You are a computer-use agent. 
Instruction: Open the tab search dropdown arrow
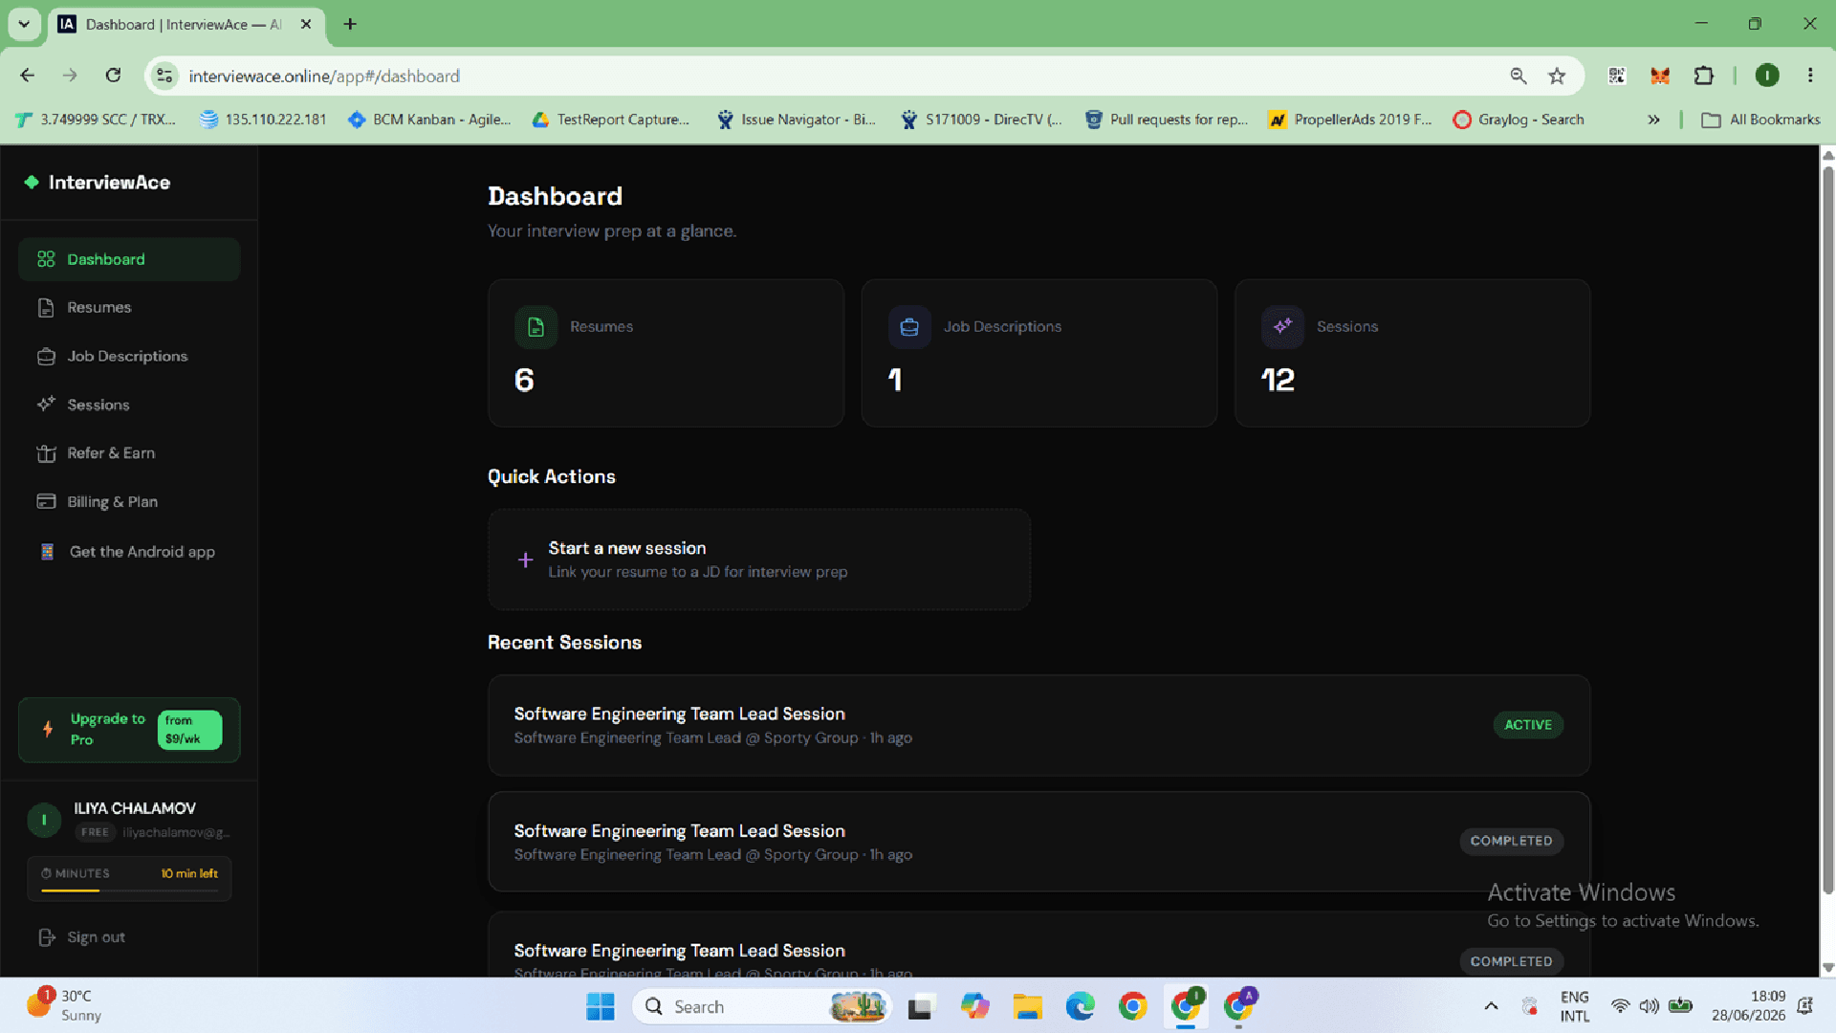click(24, 24)
